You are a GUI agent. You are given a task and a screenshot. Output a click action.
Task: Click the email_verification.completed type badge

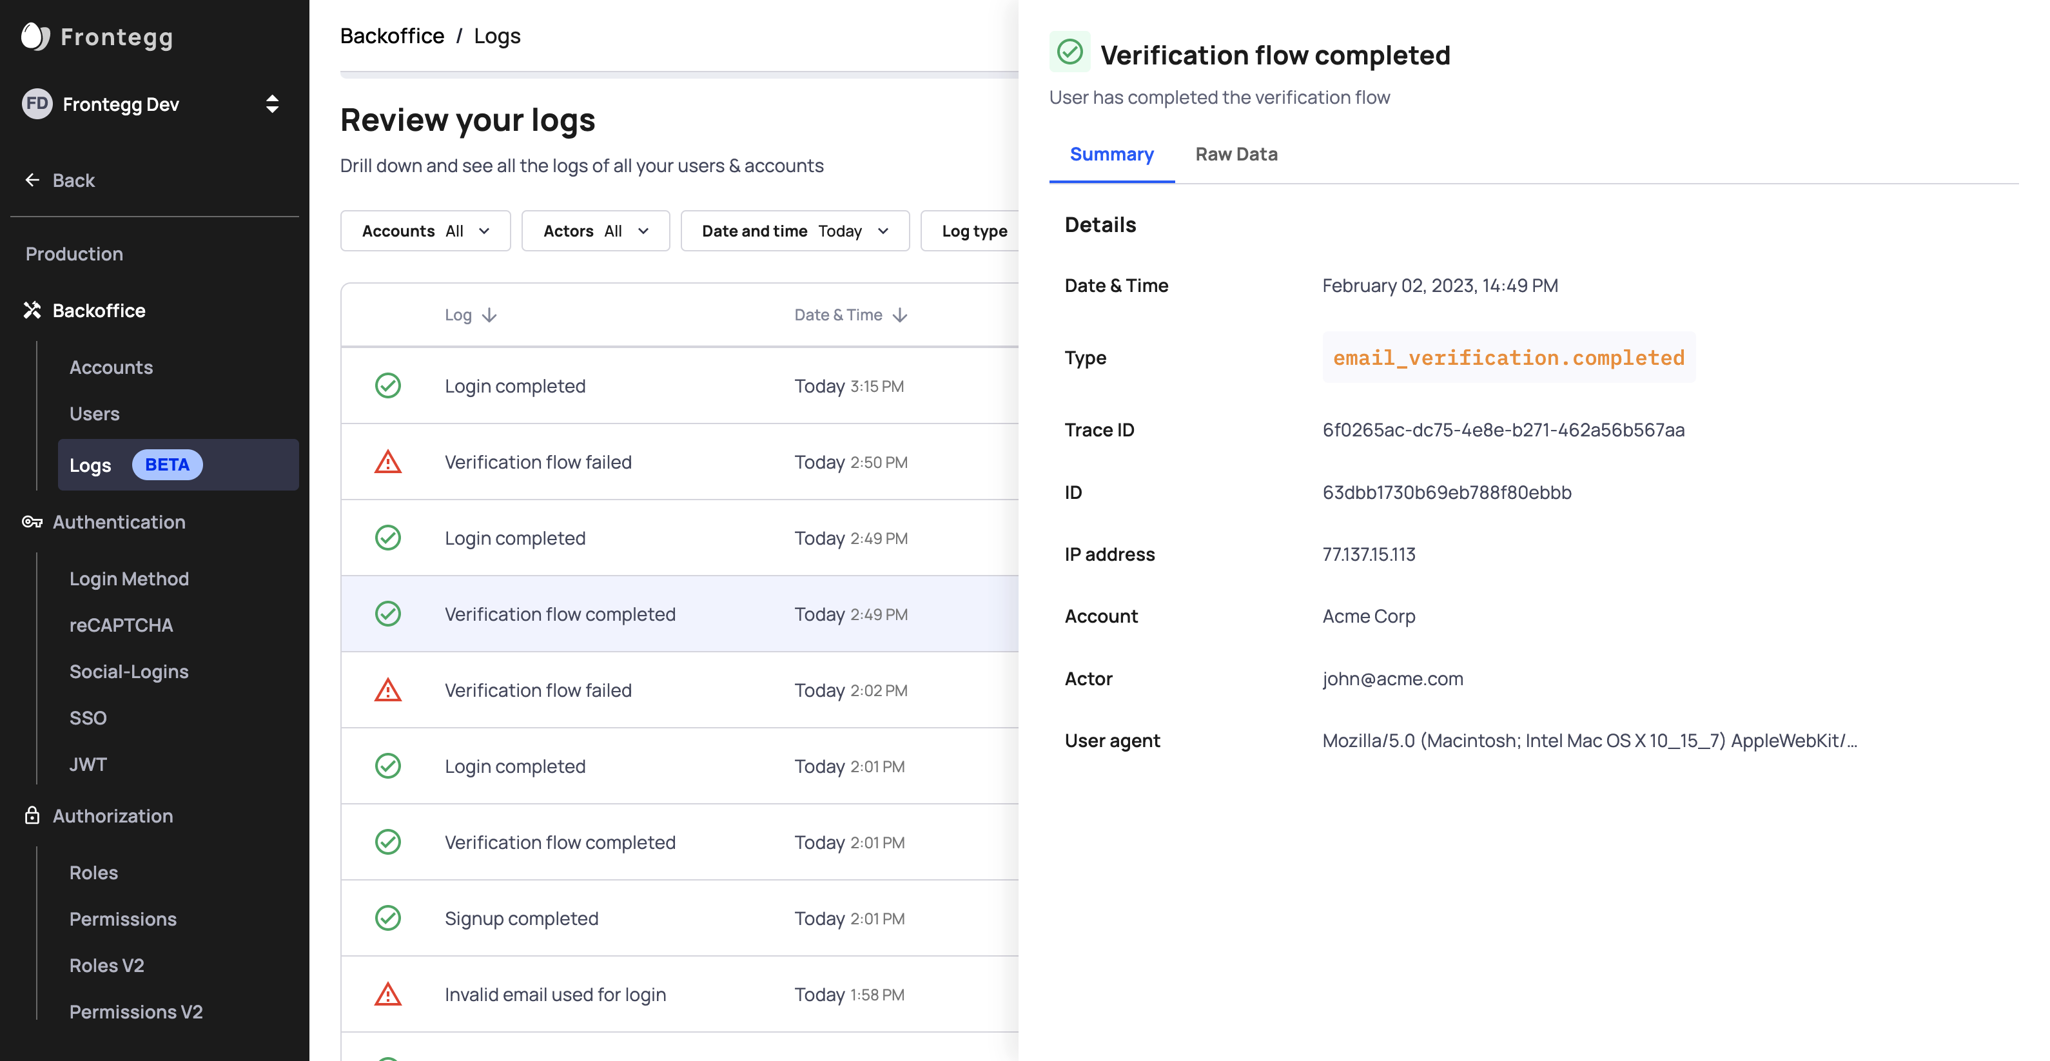tap(1508, 358)
